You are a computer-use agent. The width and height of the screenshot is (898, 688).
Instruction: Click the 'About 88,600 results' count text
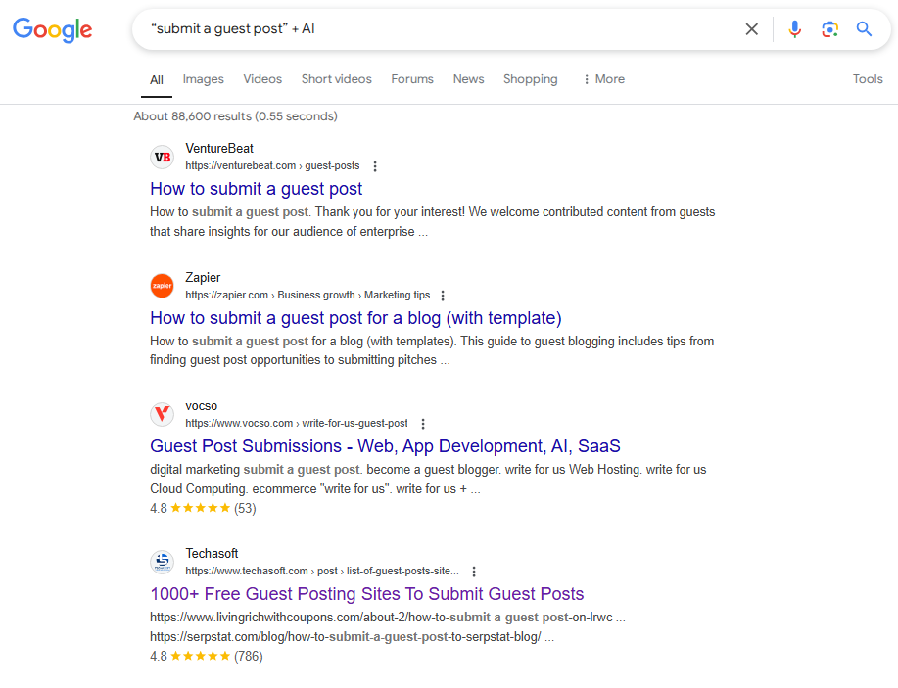(x=235, y=116)
